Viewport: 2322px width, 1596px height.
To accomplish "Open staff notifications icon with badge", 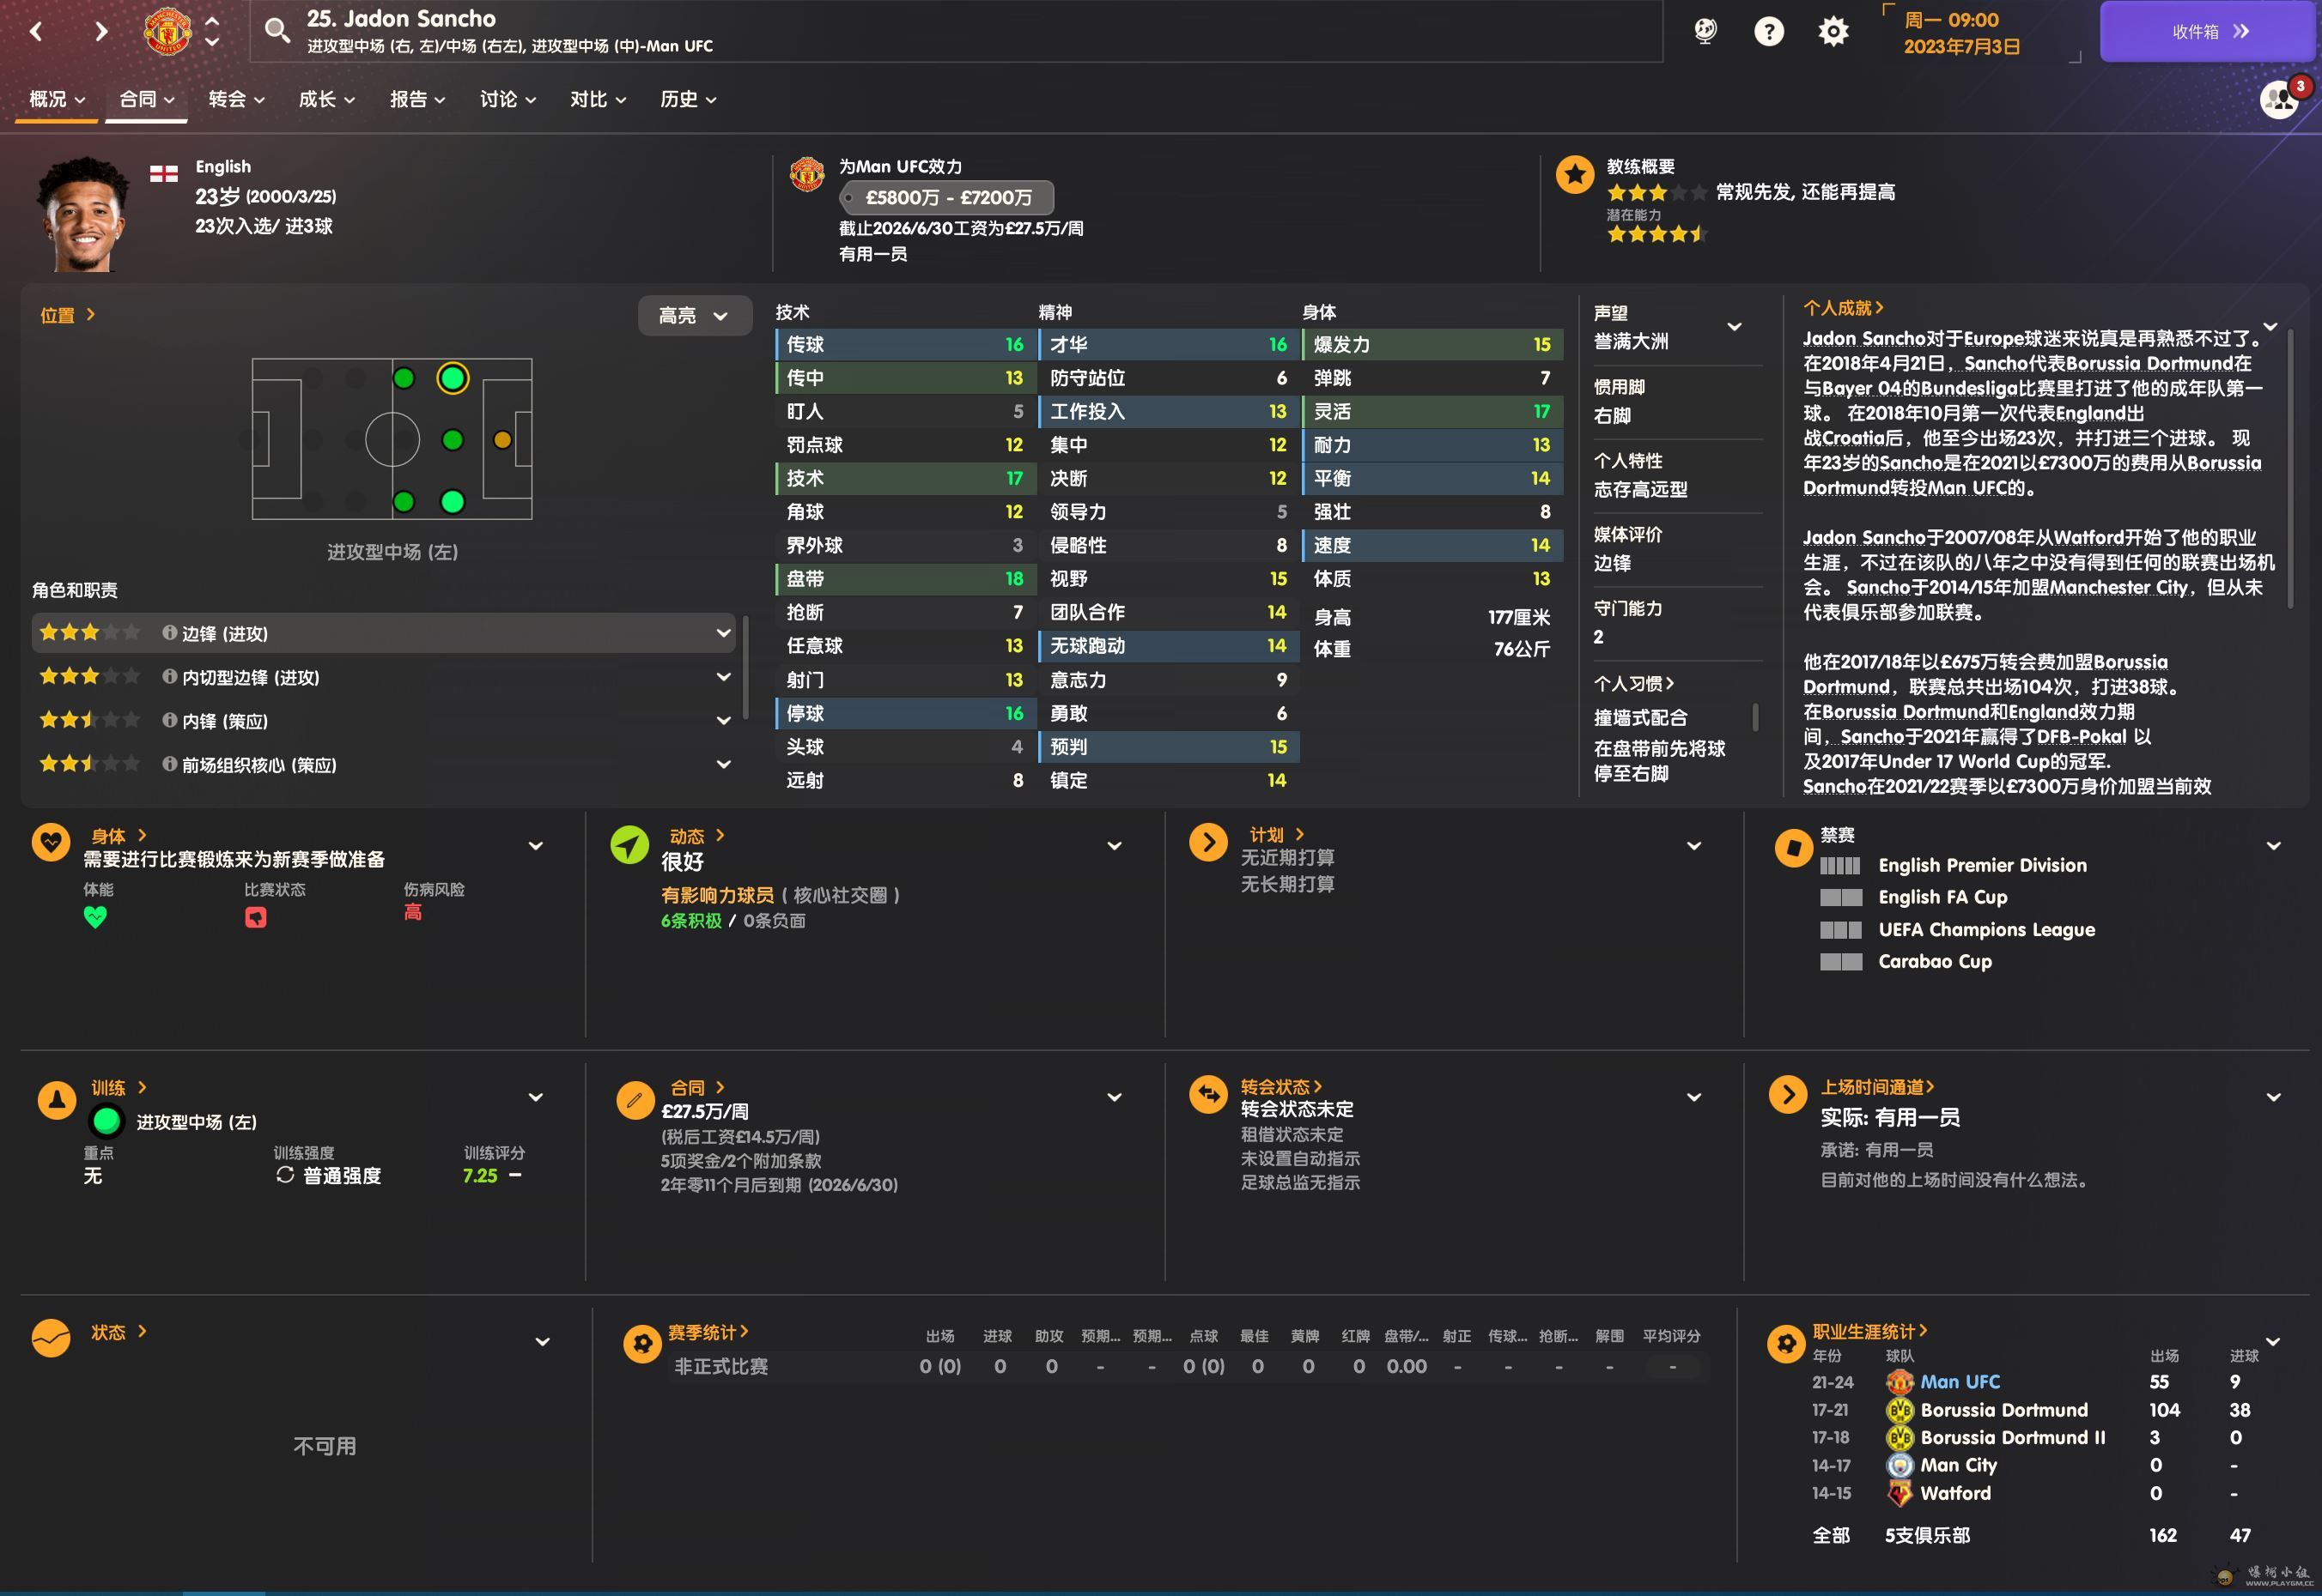I will 2280,99.
